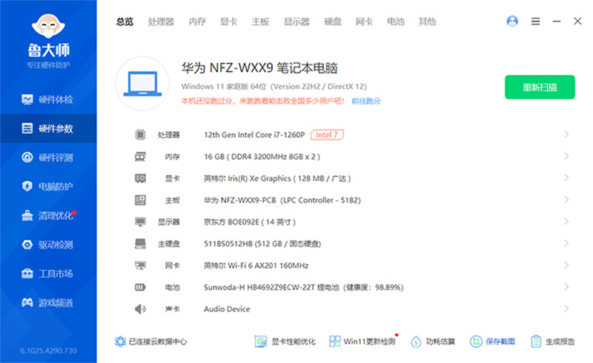593x363 pixels.
Task: Click the laptop device picture
Action: pyautogui.click(x=142, y=84)
